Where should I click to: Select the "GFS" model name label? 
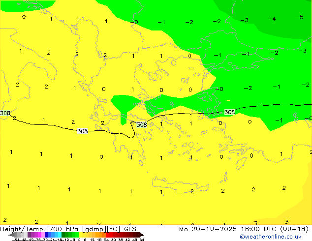(130, 229)
